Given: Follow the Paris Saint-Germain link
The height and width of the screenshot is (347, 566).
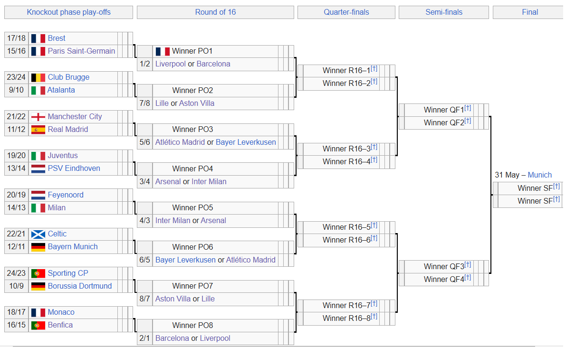Looking at the screenshot, I should tap(82, 51).
